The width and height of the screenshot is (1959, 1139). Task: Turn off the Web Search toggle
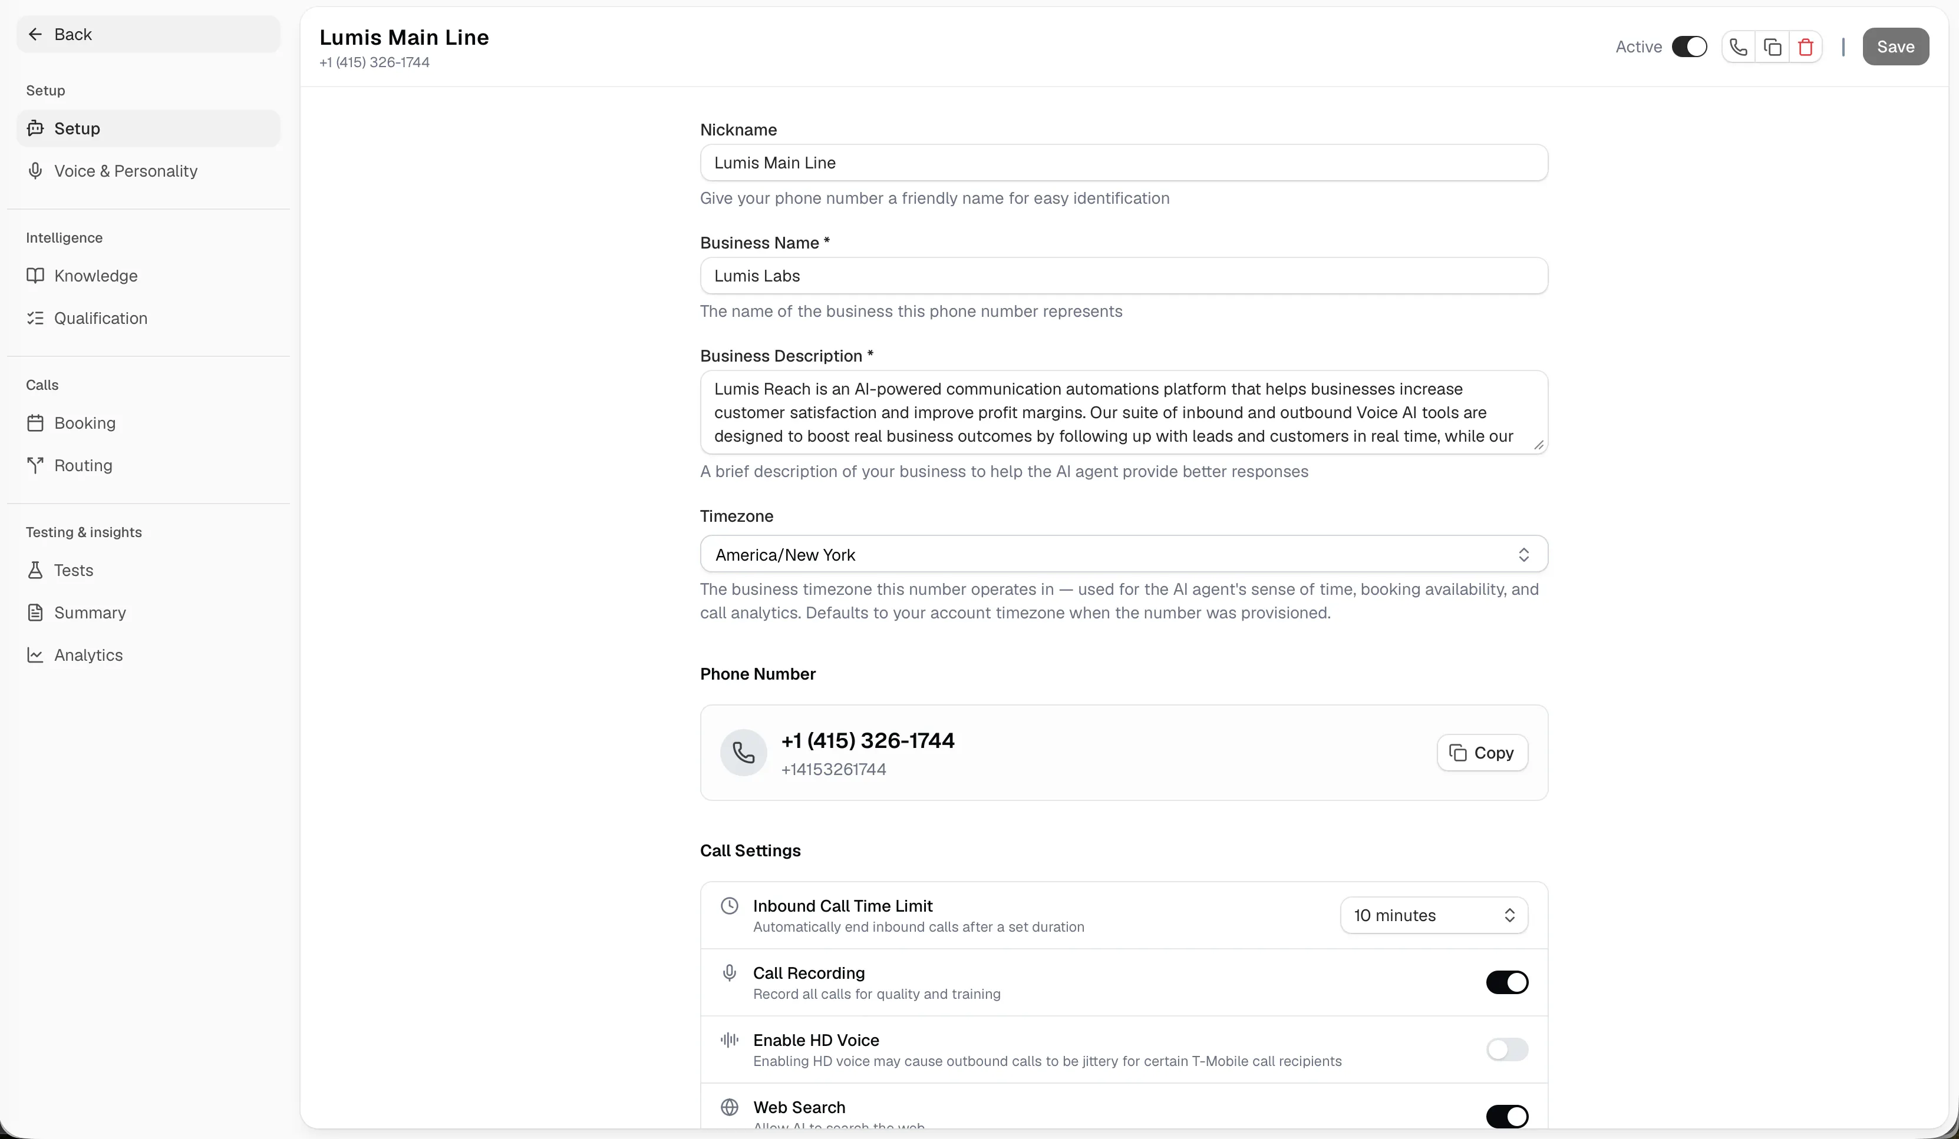pyautogui.click(x=1506, y=1117)
